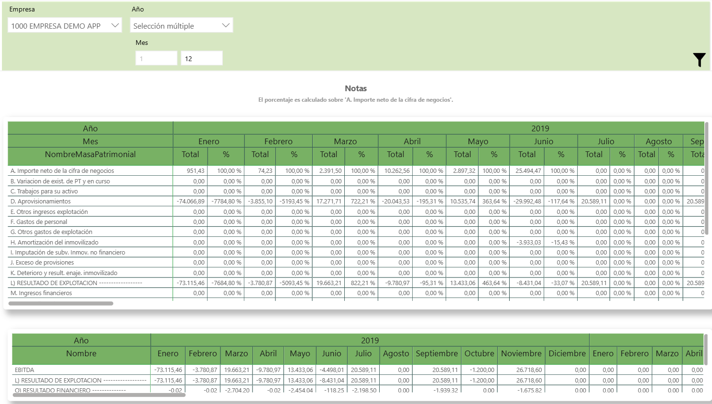Open the Empresa dropdown
The height and width of the screenshot is (404, 712).
tap(65, 26)
